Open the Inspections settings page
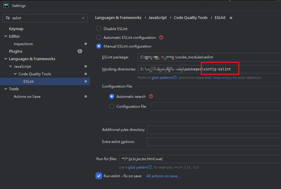Screen dimensions: 281x189 tap(23, 44)
